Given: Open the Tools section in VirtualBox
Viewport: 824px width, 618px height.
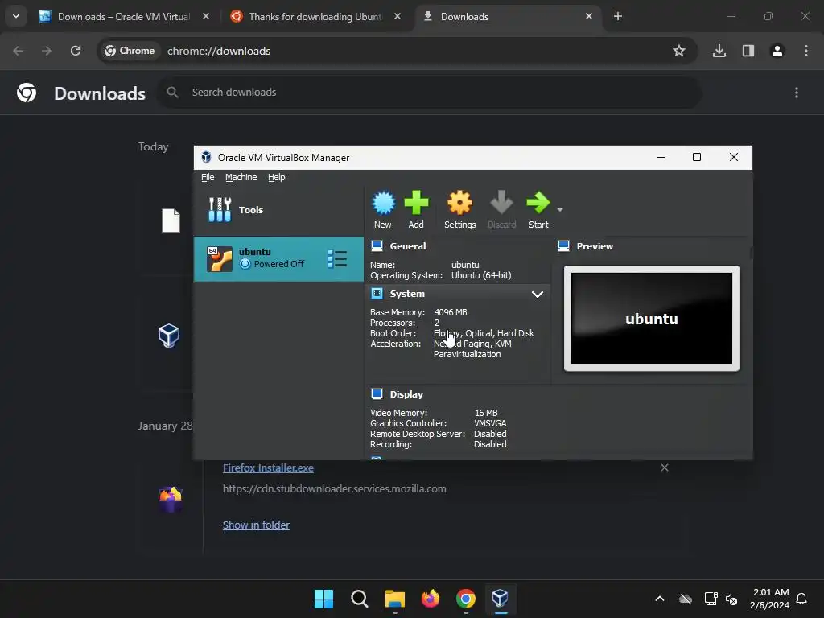Looking at the screenshot, I should click(278, 210).
